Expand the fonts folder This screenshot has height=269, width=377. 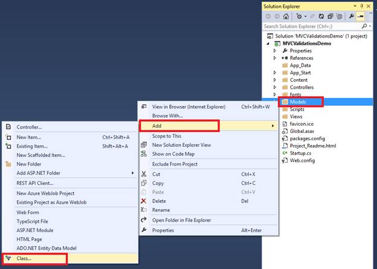[275, 94]
